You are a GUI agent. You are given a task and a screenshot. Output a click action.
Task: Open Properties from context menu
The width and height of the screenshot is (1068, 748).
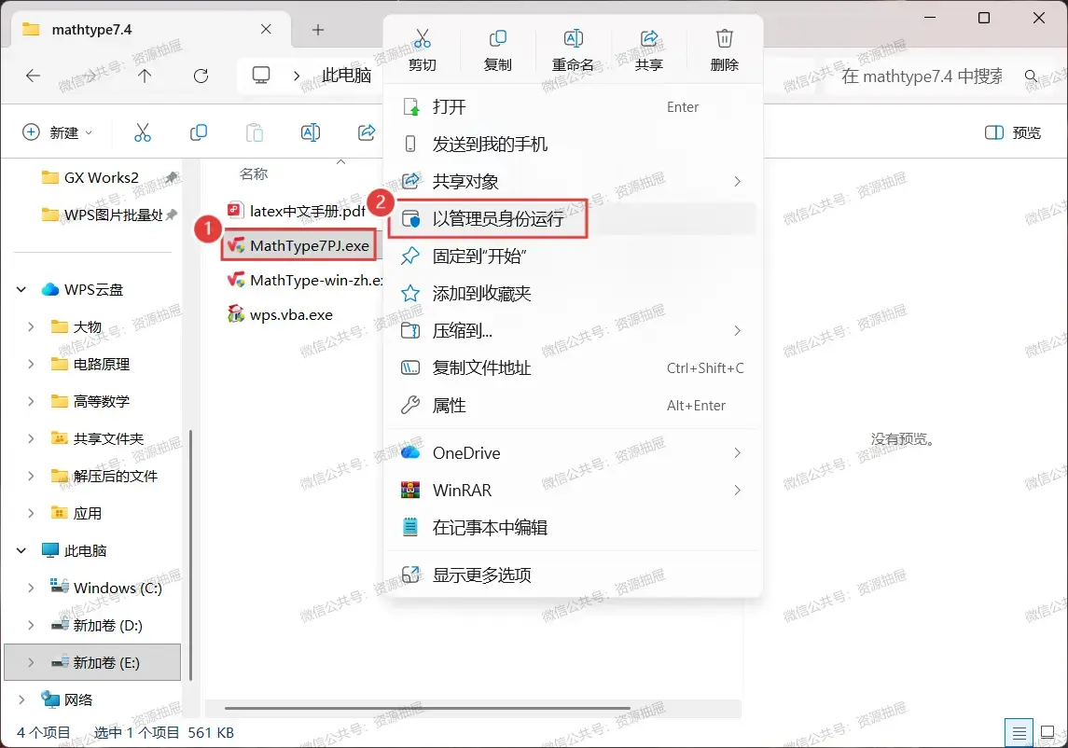(573, 406)
